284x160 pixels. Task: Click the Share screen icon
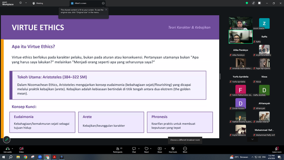tap(160, 148)
